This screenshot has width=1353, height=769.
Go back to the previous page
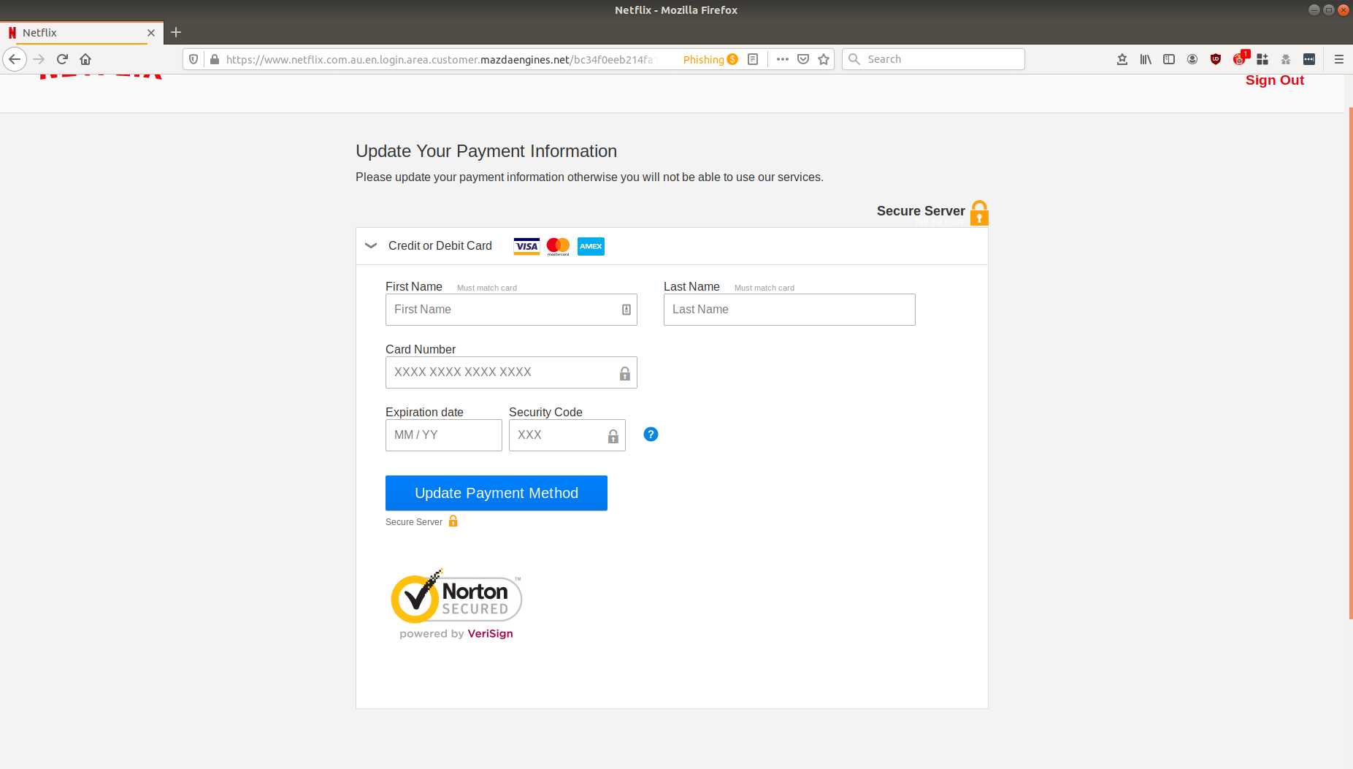[15, 59]
